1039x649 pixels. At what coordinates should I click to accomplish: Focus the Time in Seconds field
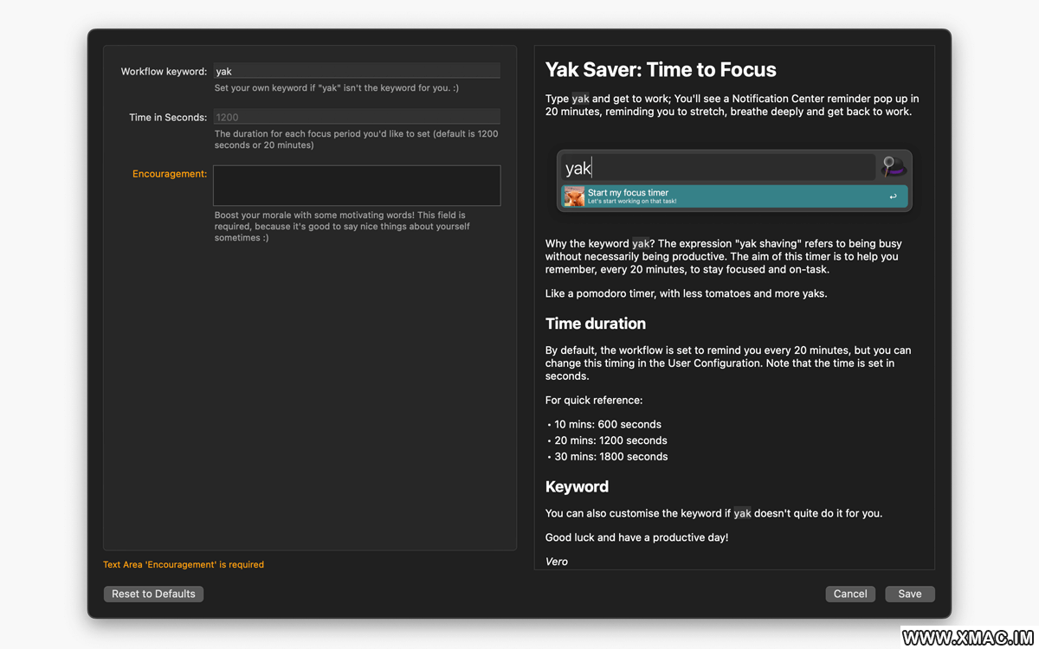point(356,117)
